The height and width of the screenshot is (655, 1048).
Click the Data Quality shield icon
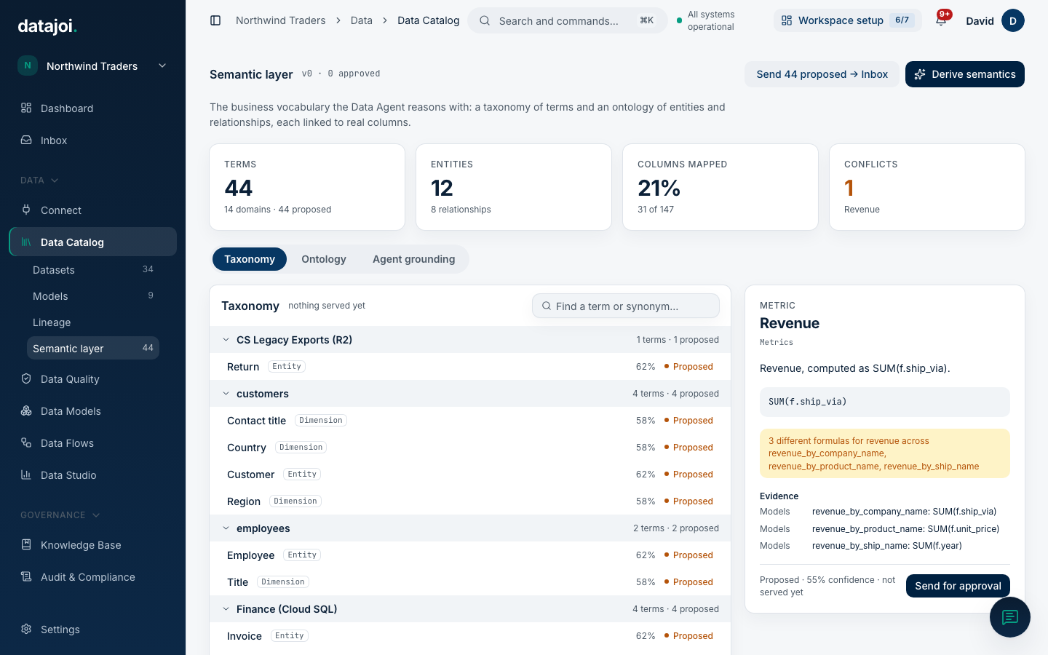(x=26, y=378)
